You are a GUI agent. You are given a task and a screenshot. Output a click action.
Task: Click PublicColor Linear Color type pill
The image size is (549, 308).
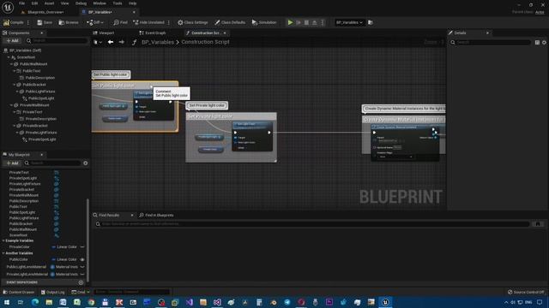coord(64,259)
